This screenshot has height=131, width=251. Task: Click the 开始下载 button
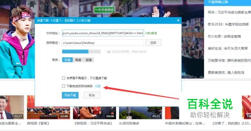(x=70, y=95)
